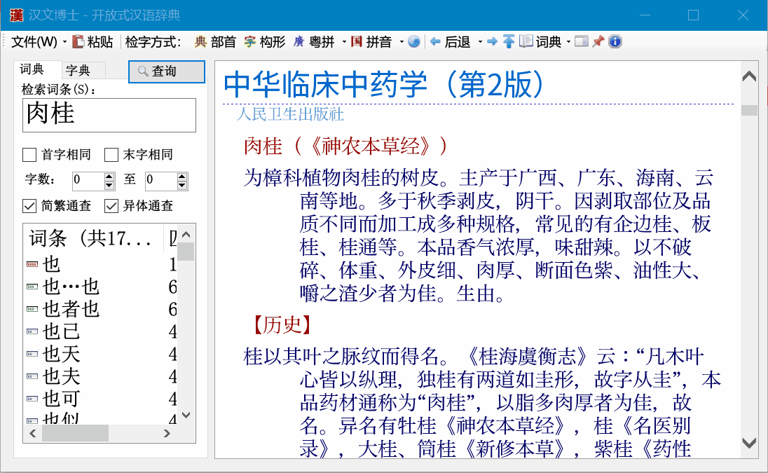The image size is (768, 473).
Task: Switch to the 字典 tab
Action: (x=78, y=71)
